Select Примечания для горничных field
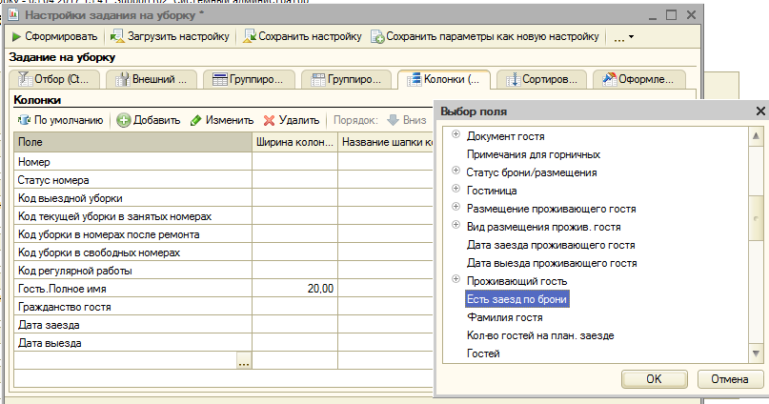 [533, 154]
